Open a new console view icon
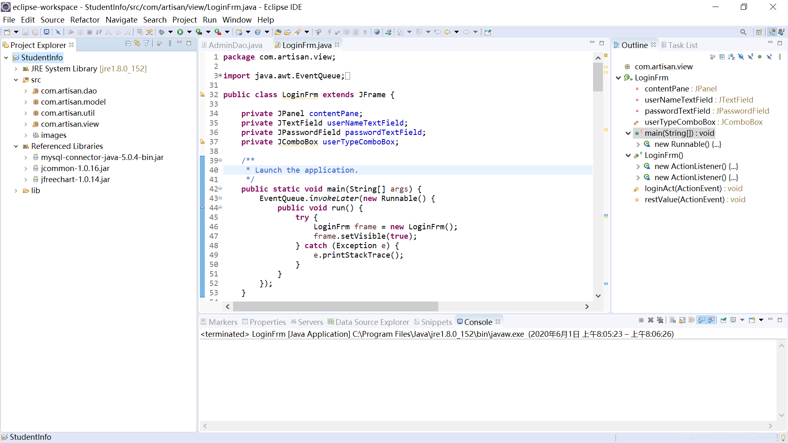The width and height of the screenshot is (788, 443). click(752, 320)
